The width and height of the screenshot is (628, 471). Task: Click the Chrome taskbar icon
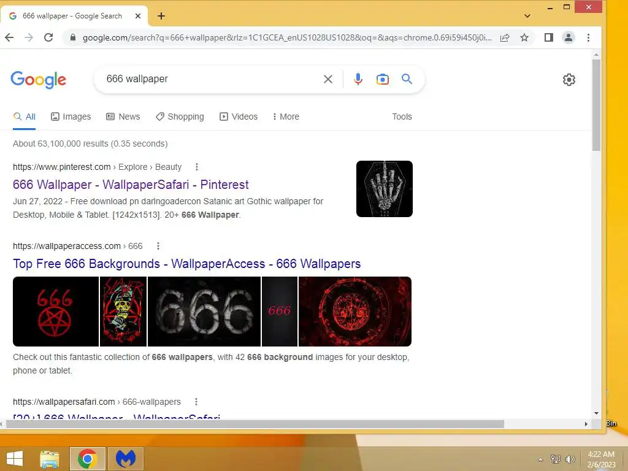click(88, 459)
